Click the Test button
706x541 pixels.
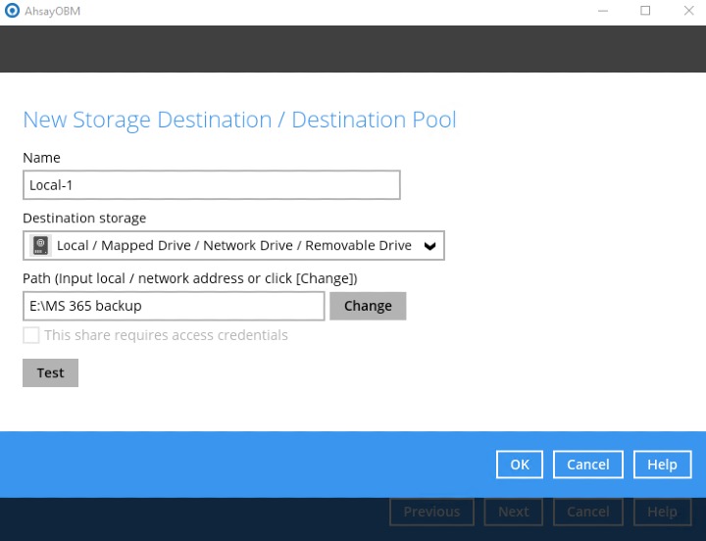coord(50,372)
